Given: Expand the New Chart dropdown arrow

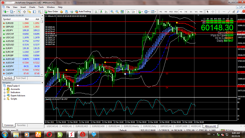Looking at the screenshot, I should tap(8, 12).
